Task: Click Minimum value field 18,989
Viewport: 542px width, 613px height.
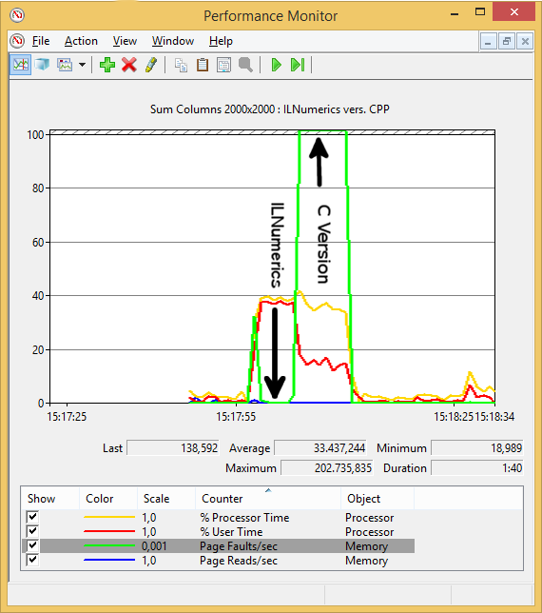Action: coord(477,448)
